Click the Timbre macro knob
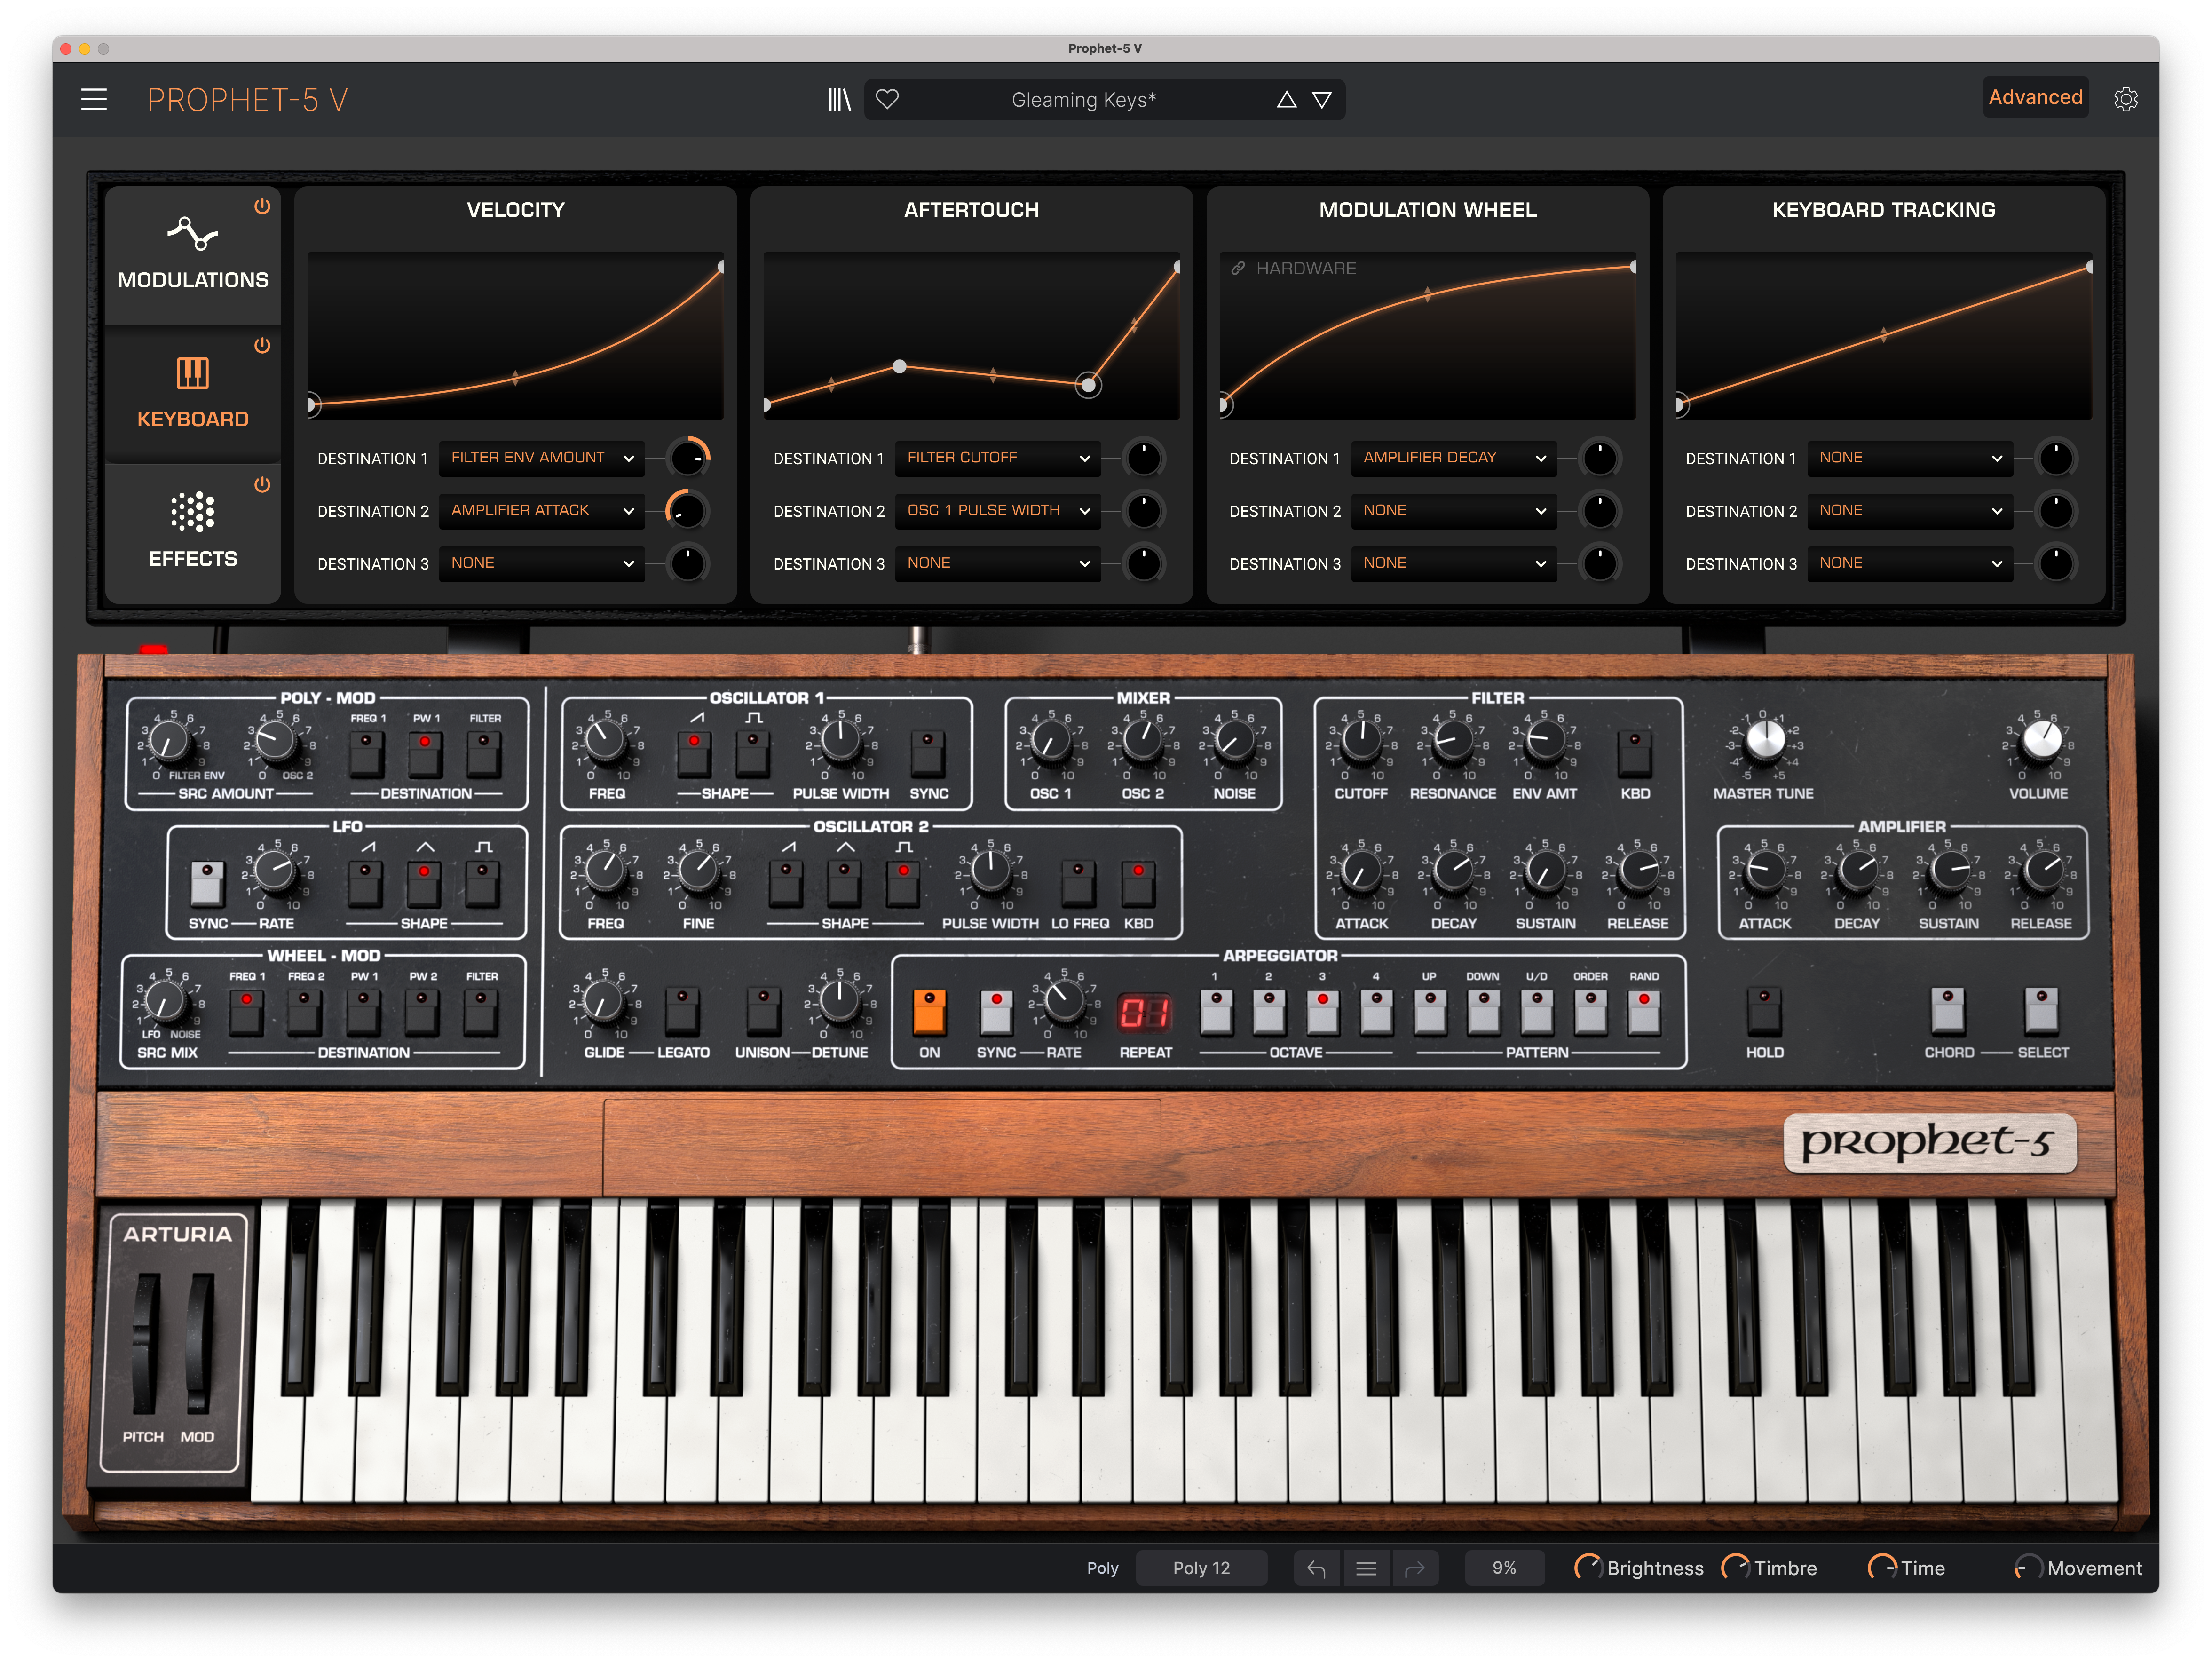Image resolution: width=2212 pixels, height=1663 pixels. coord(1735,1568)
